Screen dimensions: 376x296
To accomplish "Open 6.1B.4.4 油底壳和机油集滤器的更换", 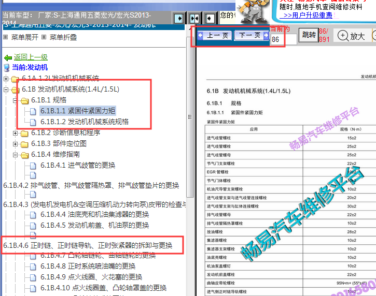I will click(x=94, y=214).
